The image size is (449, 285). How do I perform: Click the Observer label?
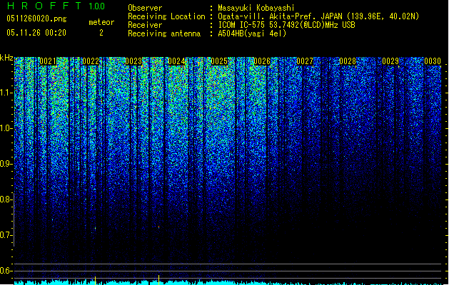145,8
